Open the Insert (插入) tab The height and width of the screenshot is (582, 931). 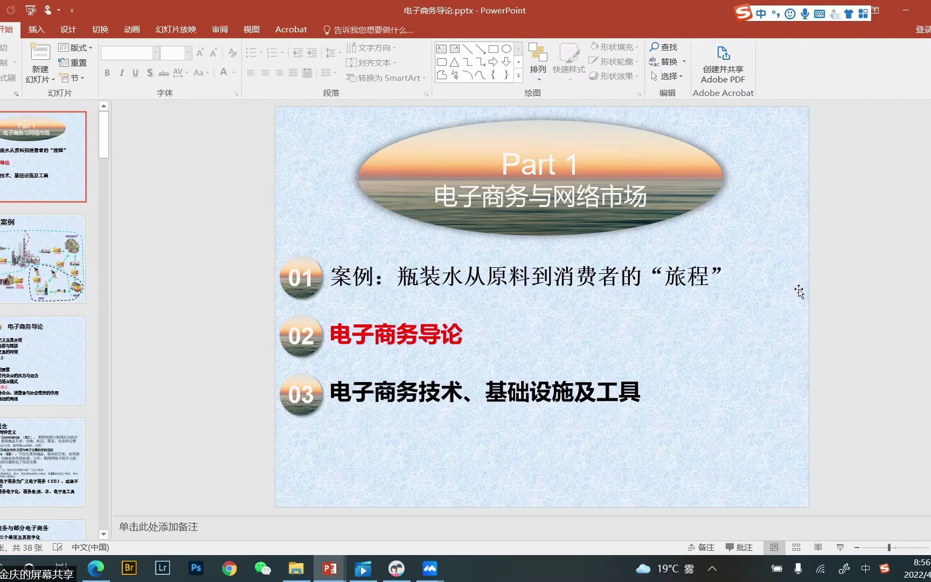pos(36,30)
